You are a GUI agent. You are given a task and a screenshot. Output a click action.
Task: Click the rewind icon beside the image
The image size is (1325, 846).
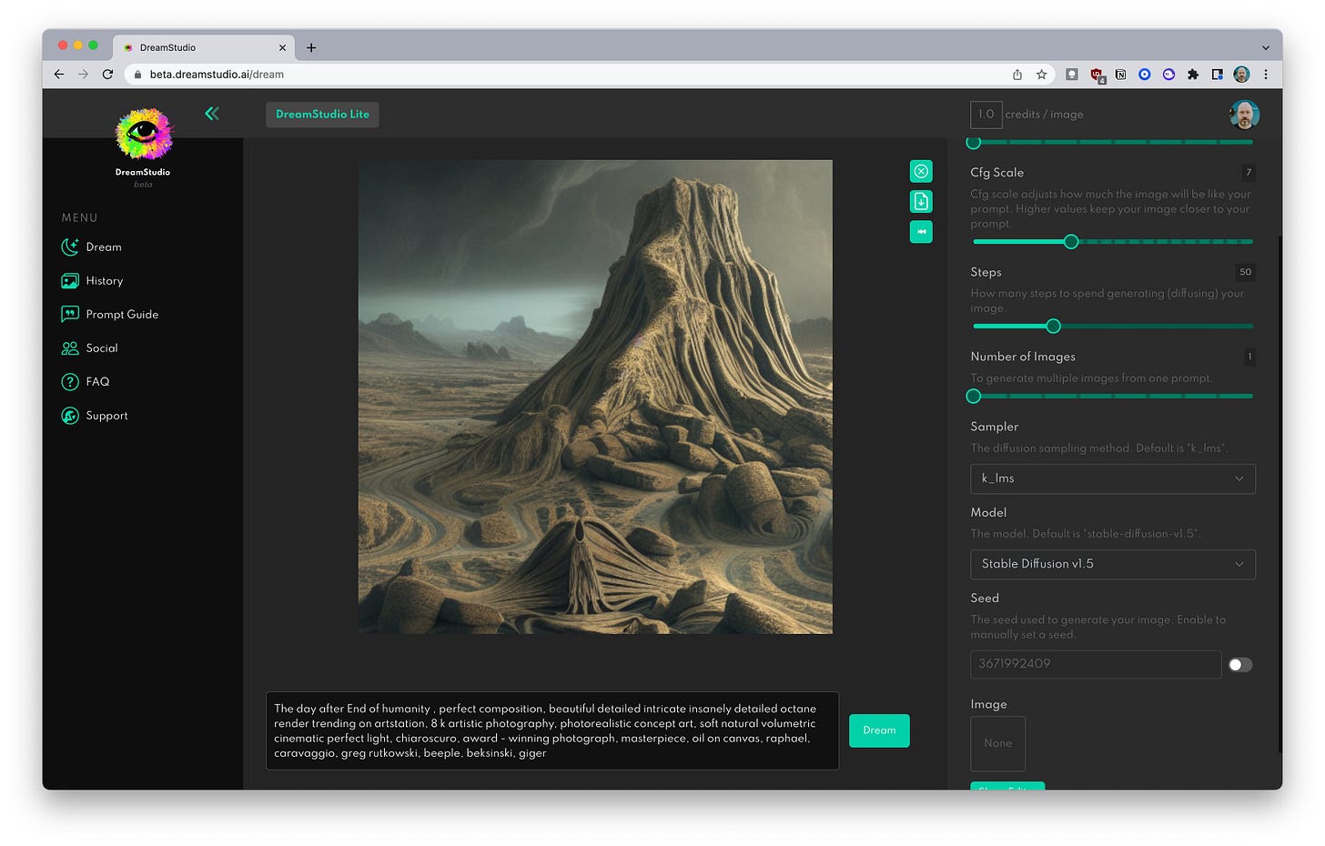coord(920,232)
